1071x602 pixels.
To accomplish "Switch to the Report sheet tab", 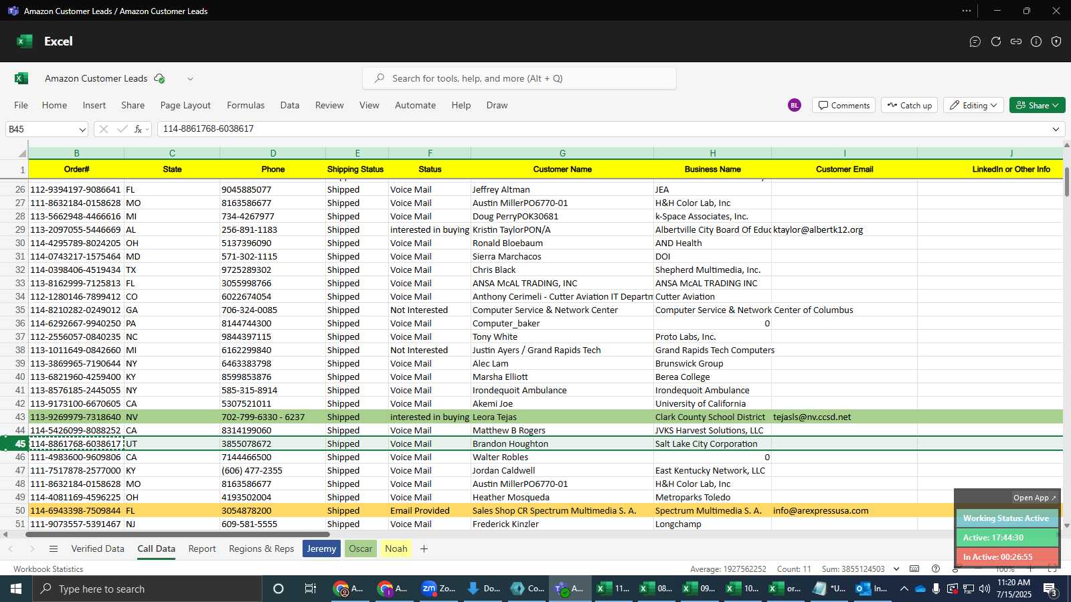I will pyautogui.click(x=202, y=548).
